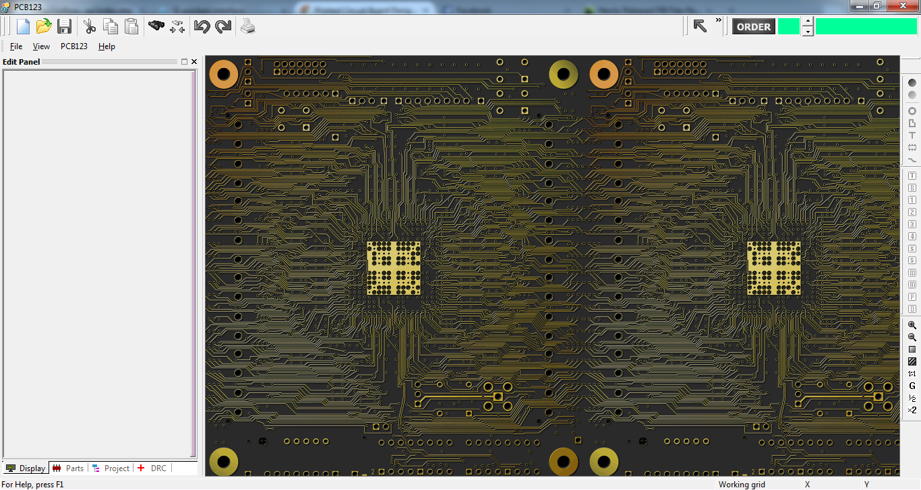
Task: Open the File menu
Action: point(15,46)
